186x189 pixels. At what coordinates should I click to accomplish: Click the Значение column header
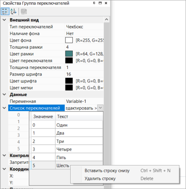pyautogui.click(x=43, y=116)
